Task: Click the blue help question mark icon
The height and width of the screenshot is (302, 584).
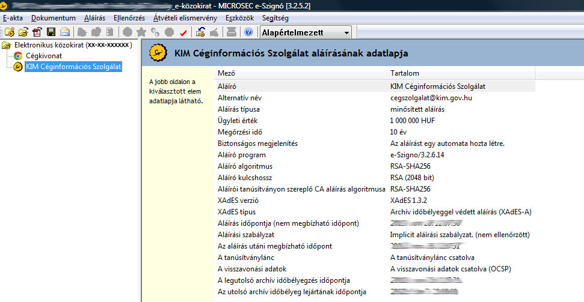Action: [248, 32]
